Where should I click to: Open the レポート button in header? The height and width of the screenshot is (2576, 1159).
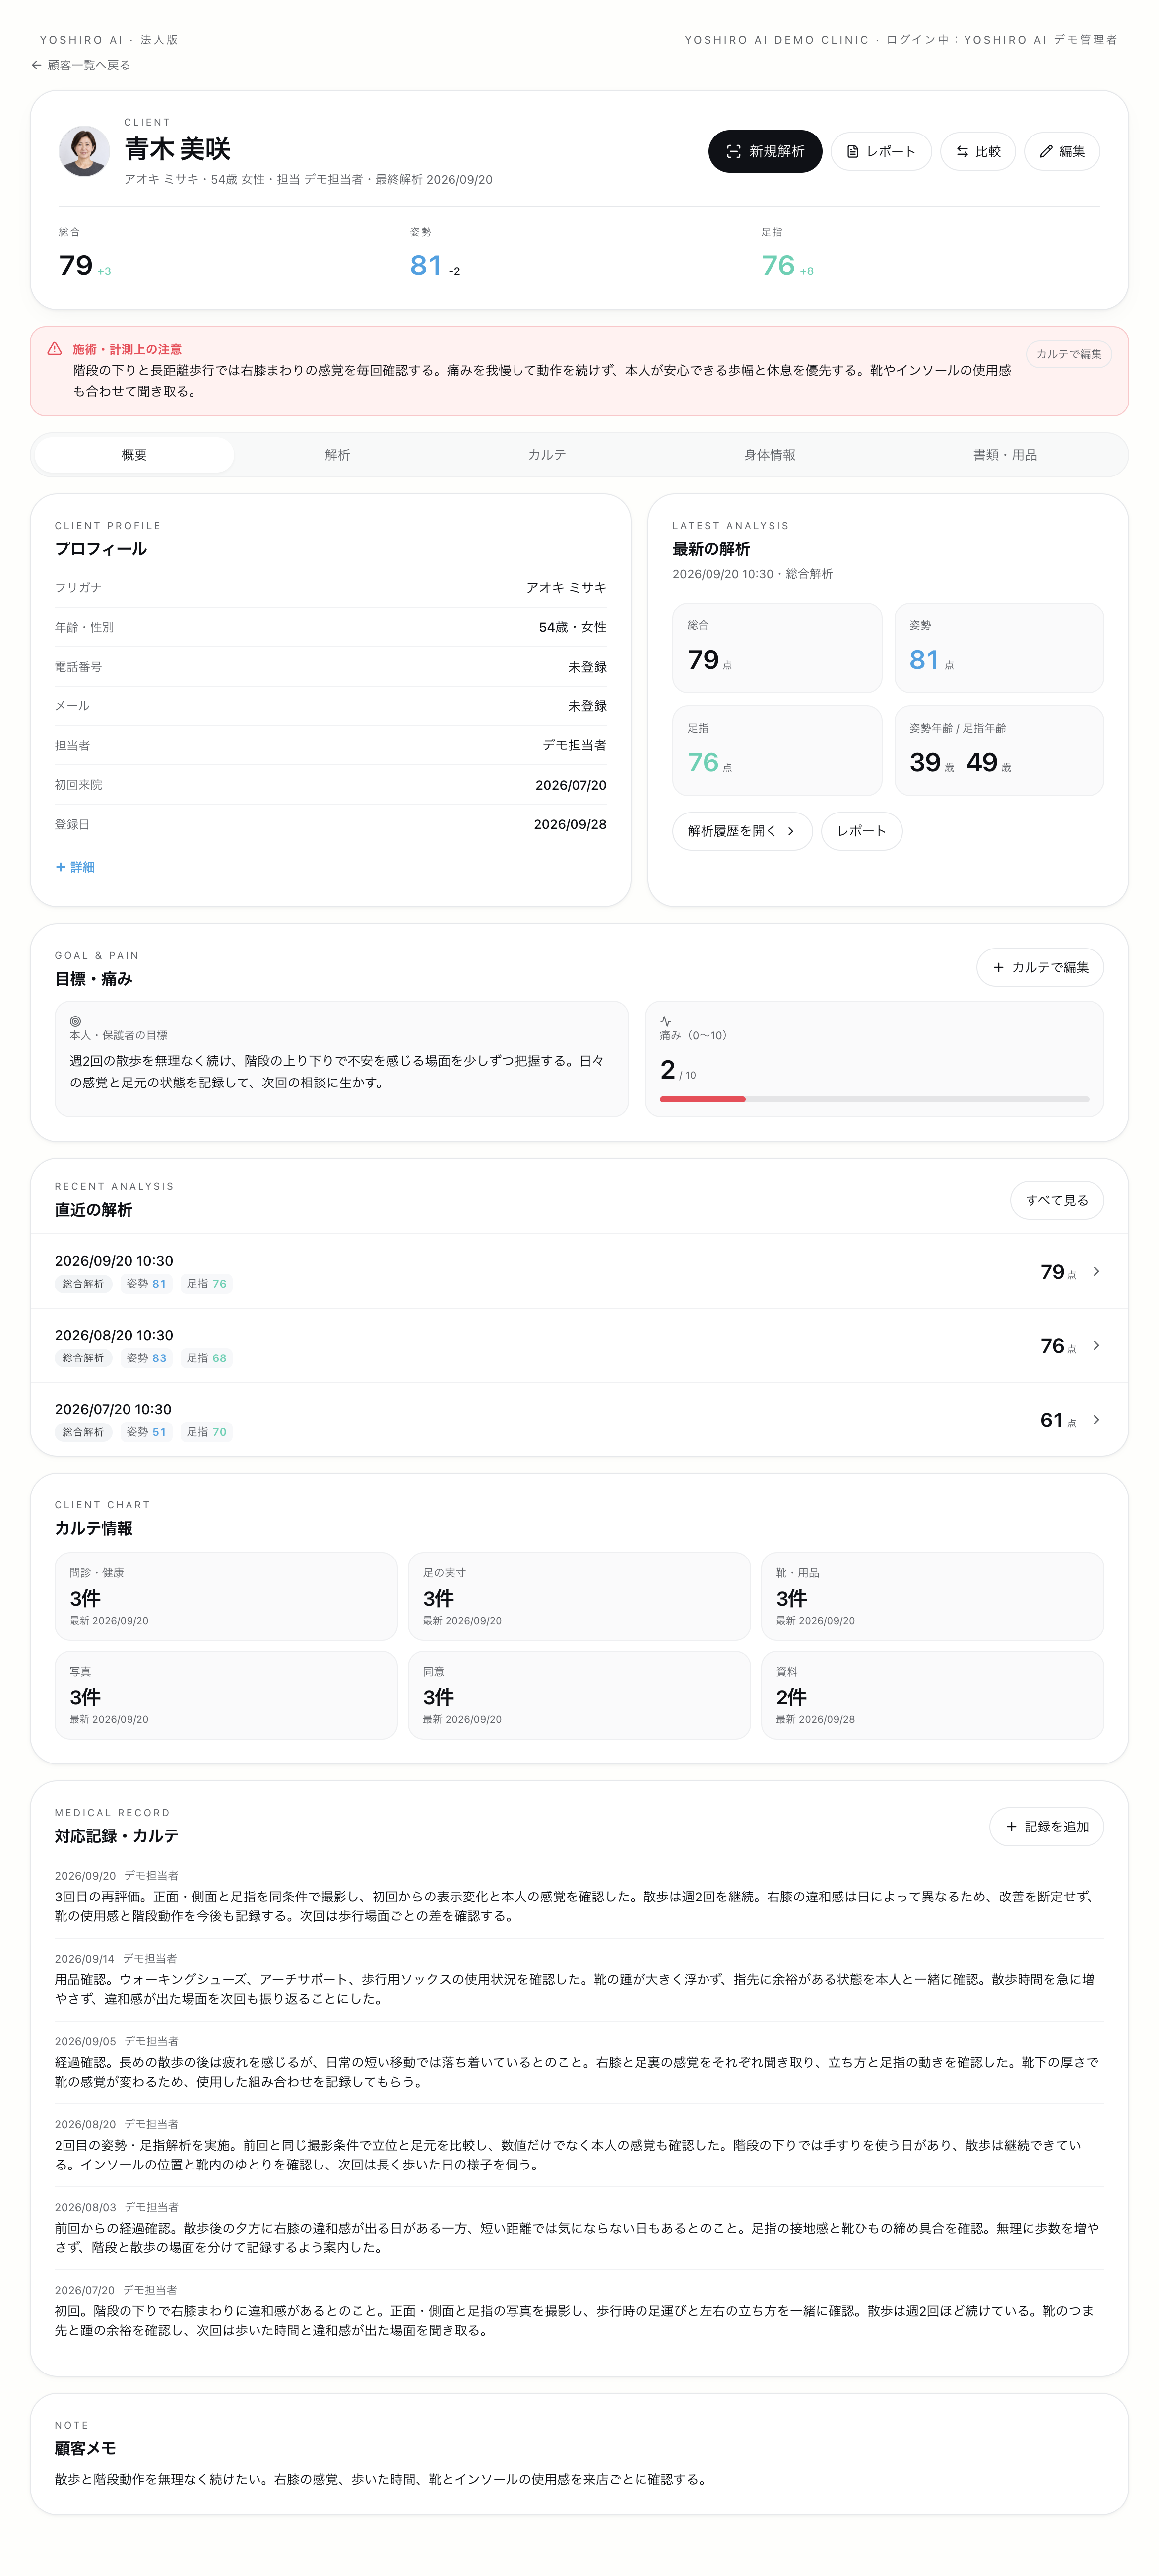(881, 151)
